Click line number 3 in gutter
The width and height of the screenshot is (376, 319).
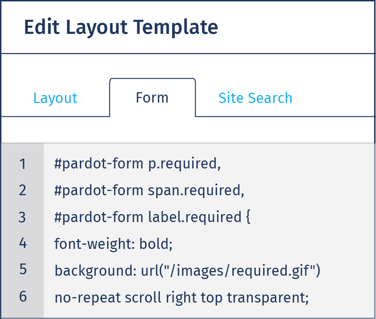click(23, 217)
